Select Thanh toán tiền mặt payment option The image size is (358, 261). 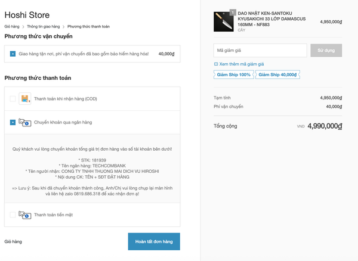point(13,215)
